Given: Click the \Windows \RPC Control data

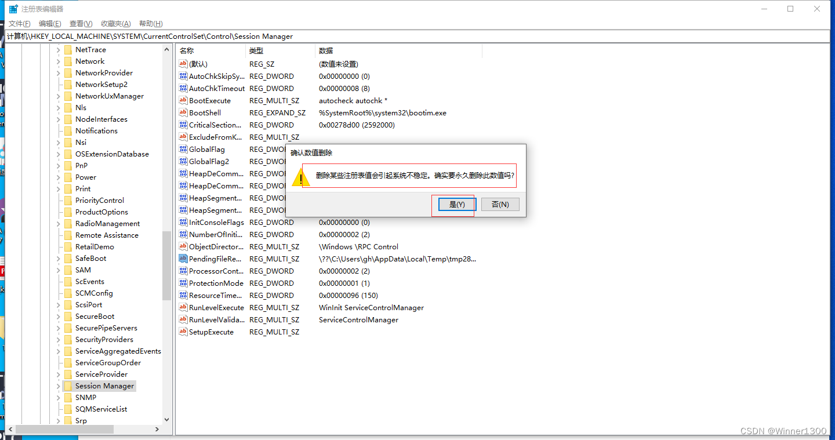Looking at the screenshot, I should [x=358, y=246].
